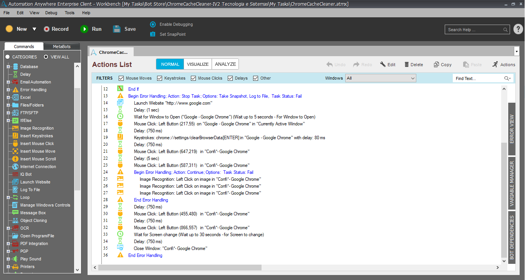Run the task with the Run icon

84,29
